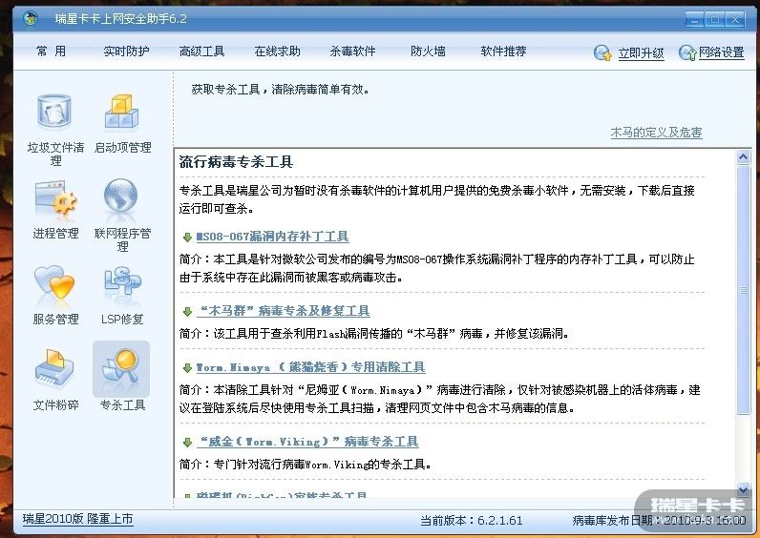
Task: Select the 专杀工具 magnifier icon
Action: [121, 369]
